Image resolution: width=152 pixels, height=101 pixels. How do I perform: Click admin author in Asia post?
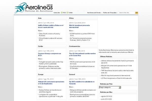click(40, 23)
